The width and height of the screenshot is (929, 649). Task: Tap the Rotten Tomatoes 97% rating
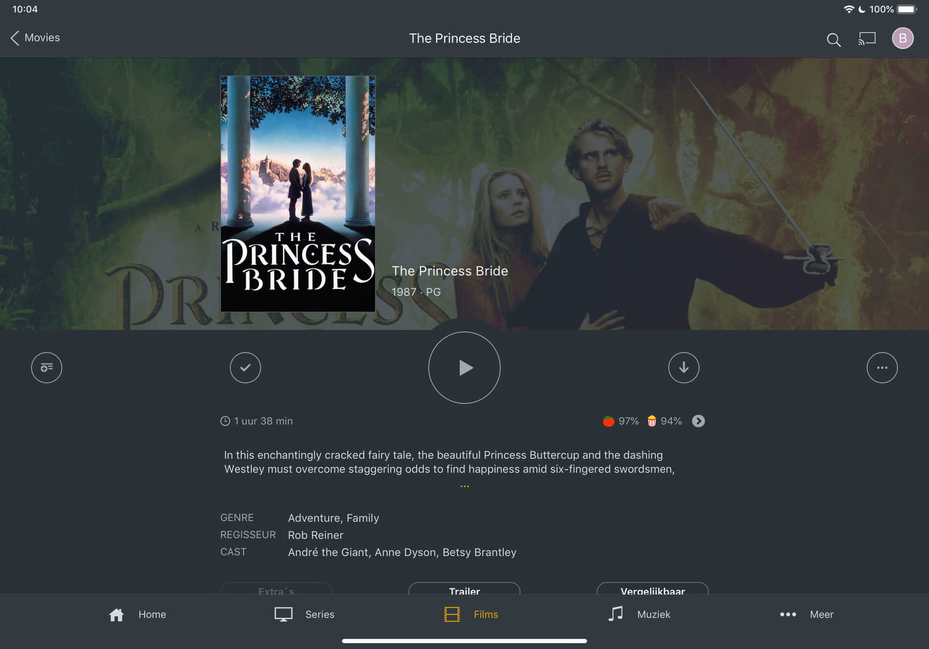(621, 421)
